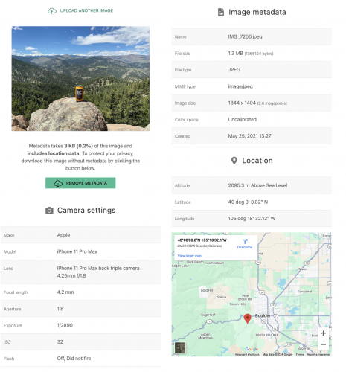Click the Remove Metadata button
346x372 pixels.
(x=80, y=183)
